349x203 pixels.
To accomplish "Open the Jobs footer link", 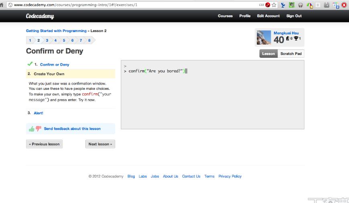I will point(155,176).
